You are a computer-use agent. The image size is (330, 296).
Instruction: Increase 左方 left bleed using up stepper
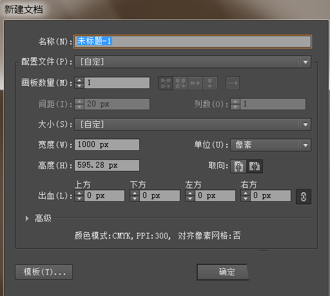pos(190,193)
